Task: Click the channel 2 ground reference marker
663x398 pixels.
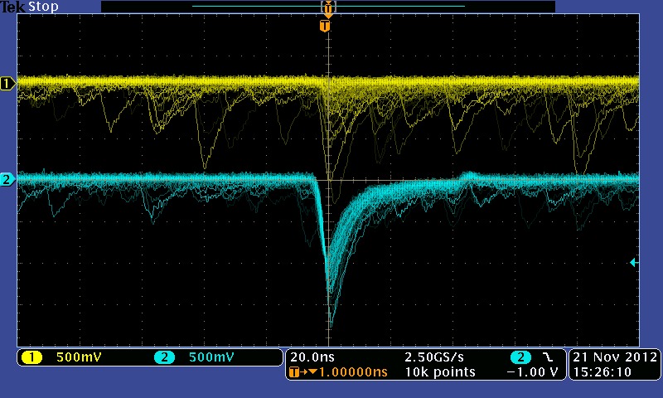Action: click(x=7, y=179)
